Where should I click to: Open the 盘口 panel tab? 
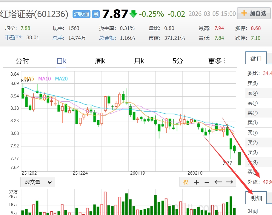coord(256,58)
